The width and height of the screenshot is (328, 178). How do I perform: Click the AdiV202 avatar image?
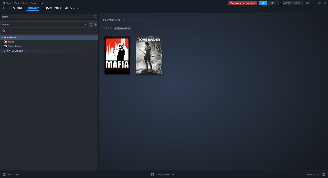pyautogui.click(x=280, y=3)
